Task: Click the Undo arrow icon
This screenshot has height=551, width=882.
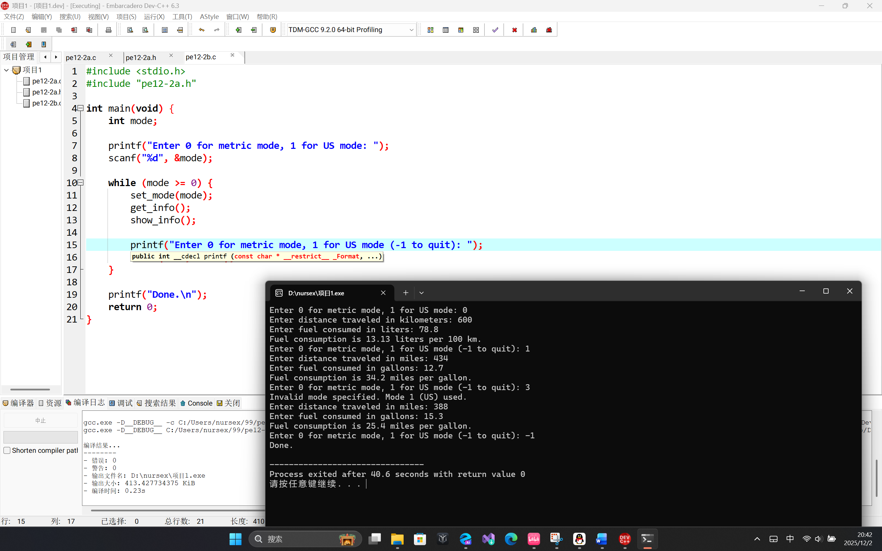Action: [x=202, y=30]
